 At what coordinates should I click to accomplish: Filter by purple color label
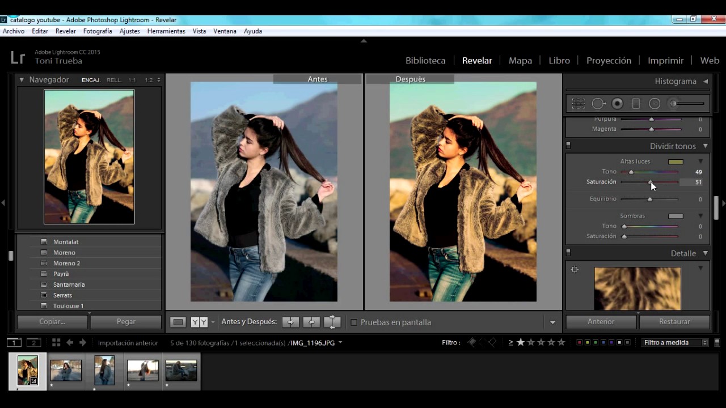click(611, 342)
